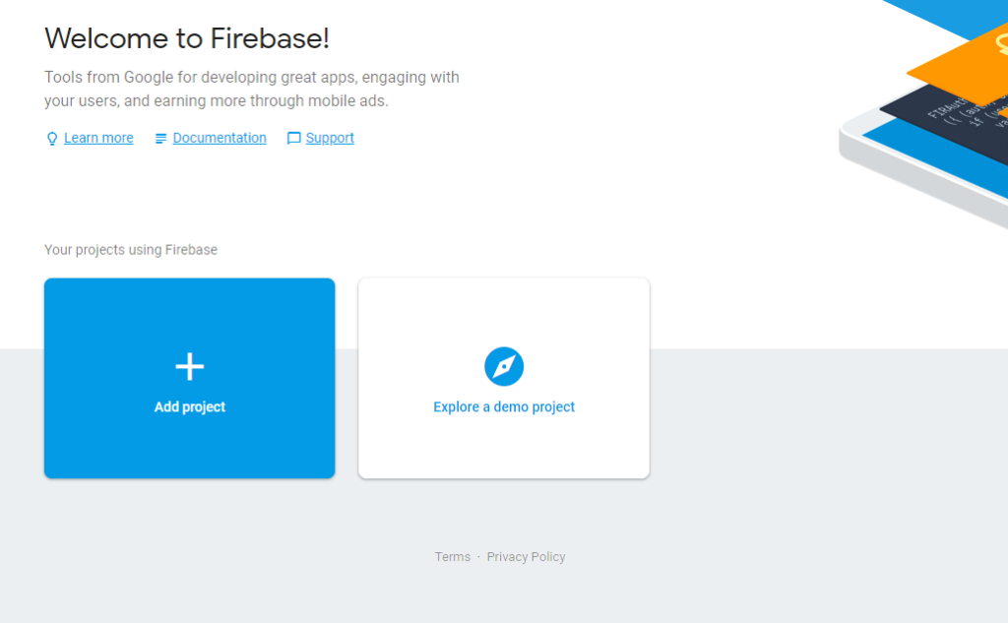Select the blue Add project card
1008x623 pixels.
189,378
